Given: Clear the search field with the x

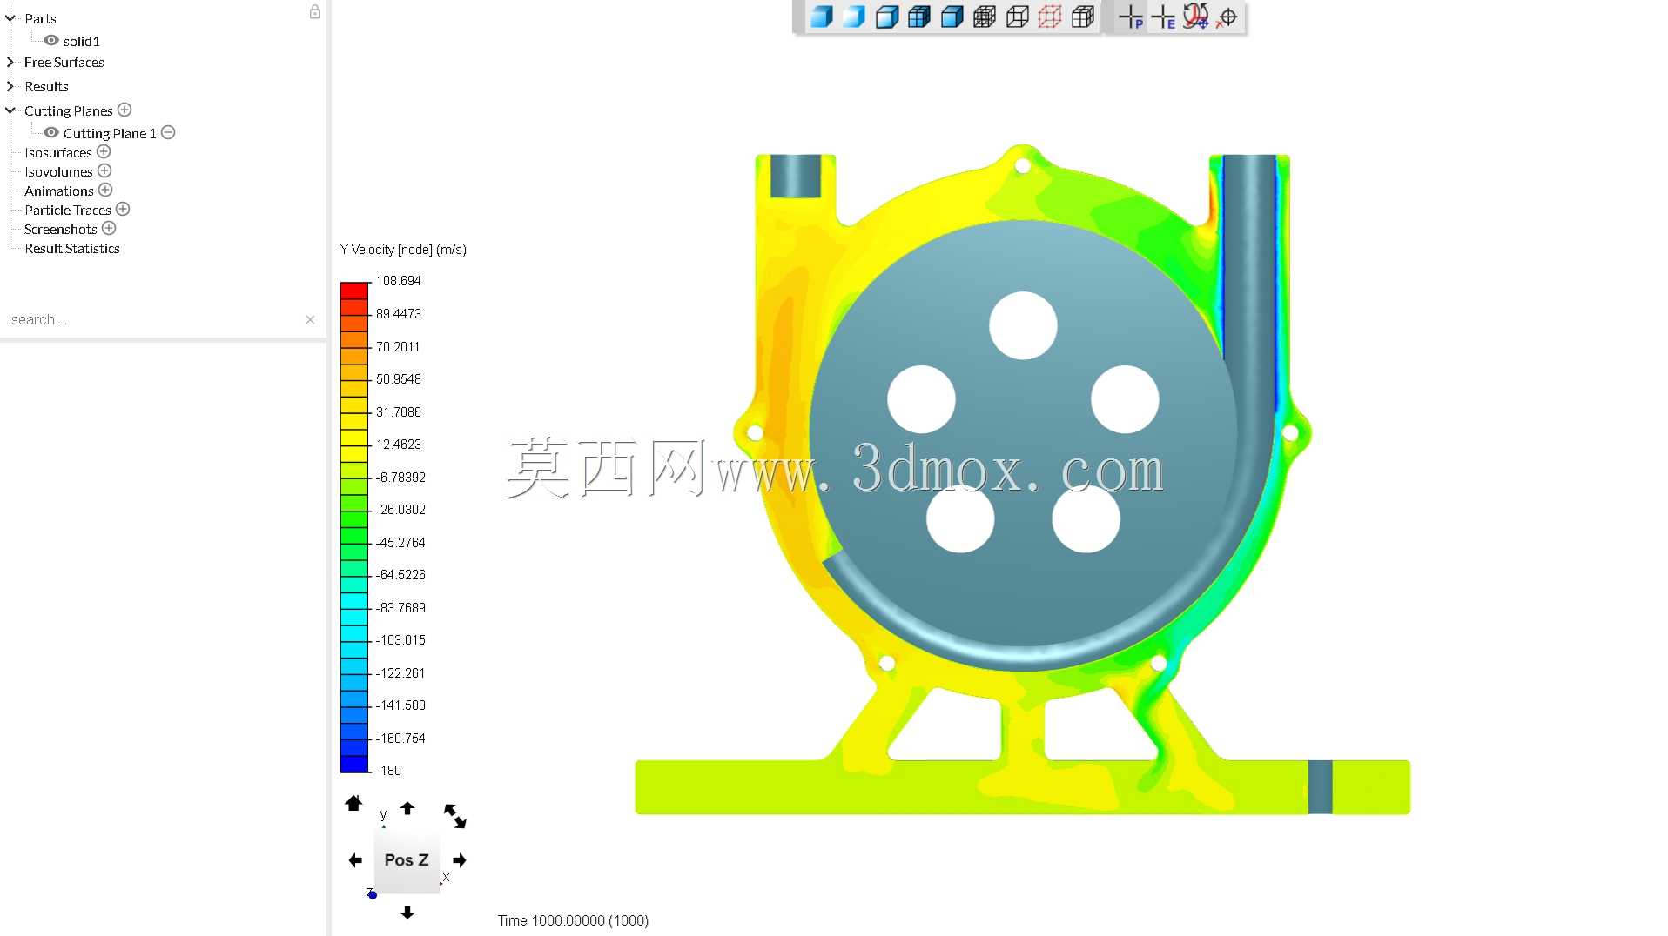Looking at the screenshot, I should click(310, 319).
